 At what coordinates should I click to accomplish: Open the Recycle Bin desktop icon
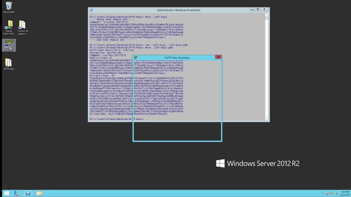(9, 8)
